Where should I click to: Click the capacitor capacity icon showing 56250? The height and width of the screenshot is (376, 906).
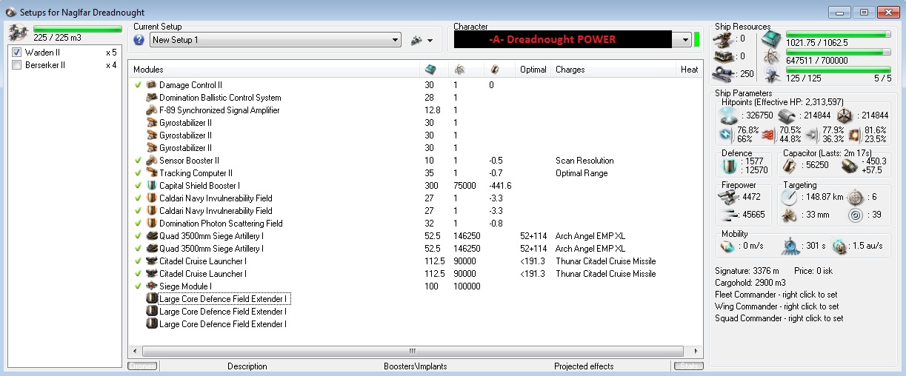789,166
